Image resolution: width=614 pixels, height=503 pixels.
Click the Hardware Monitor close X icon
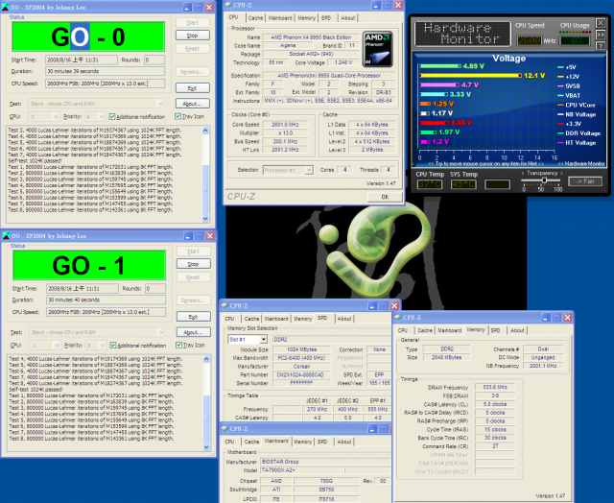[x=601, y=23]
